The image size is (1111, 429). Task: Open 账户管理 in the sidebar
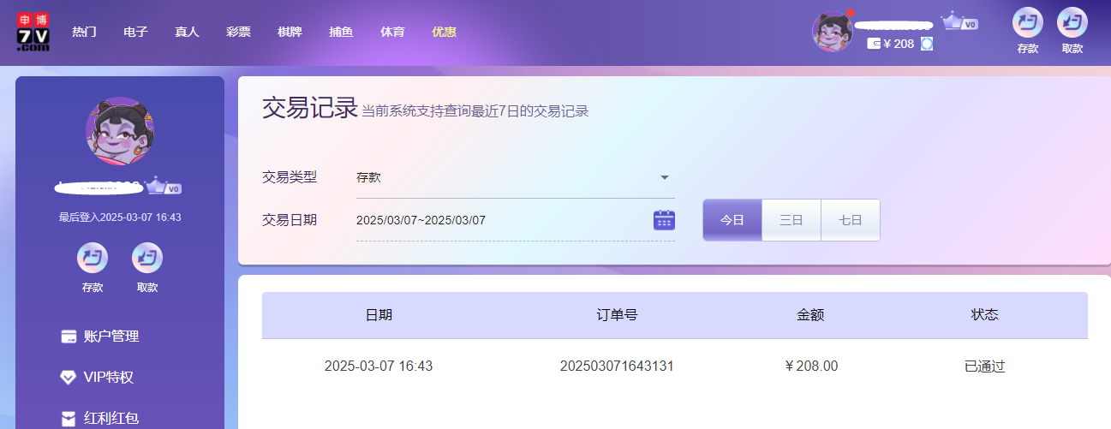tap(111, 337)
